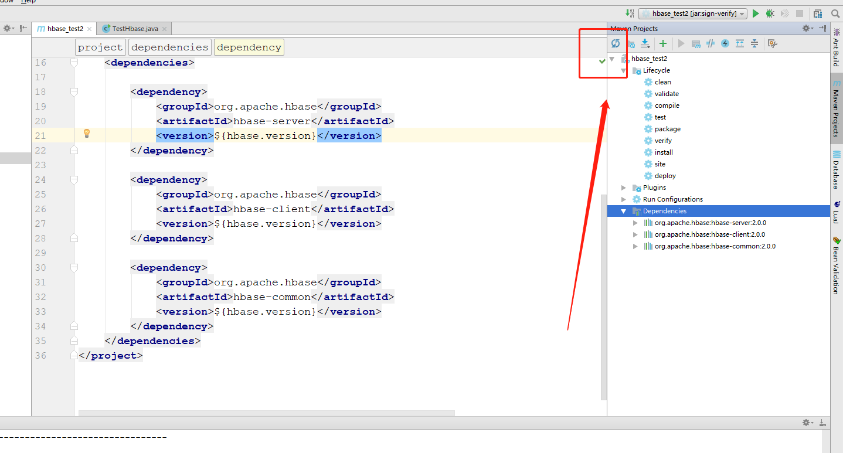This screenshot has width=843, height=453.
Task: Expand hbase-server:2.0.0 dependency
Action: point(635,223)
